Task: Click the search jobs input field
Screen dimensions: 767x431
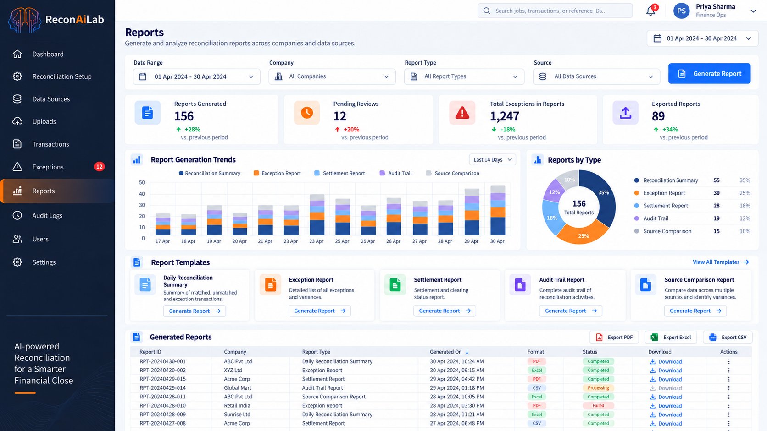Action: point(555,11)
